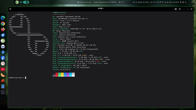196x110 pixels.
Task: Click the 47°C CPU temperature indicator
Action: (x=153, y=2)
